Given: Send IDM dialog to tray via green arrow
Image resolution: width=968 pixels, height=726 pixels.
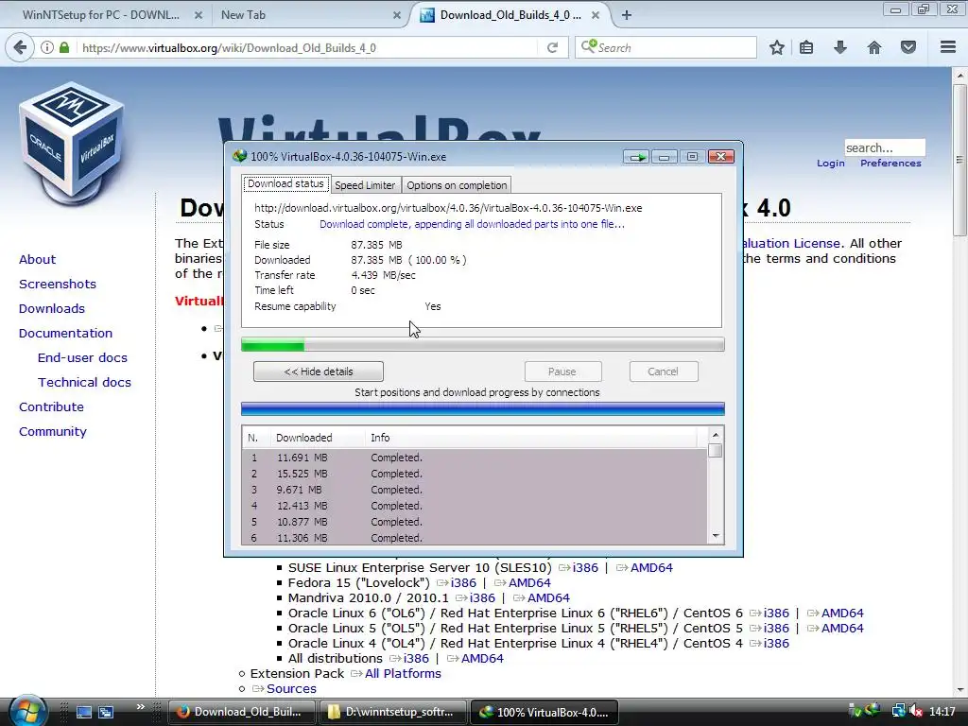Looking at the screenshot, I should point(636,157).
